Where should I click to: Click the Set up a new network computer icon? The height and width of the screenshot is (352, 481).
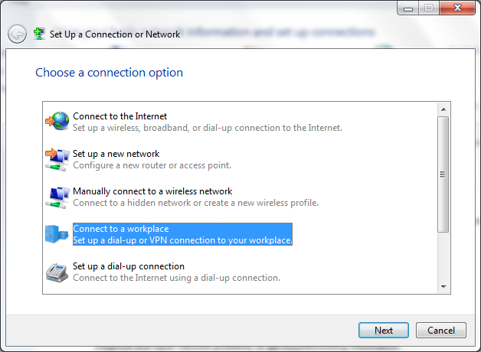(x=57, y=159)
